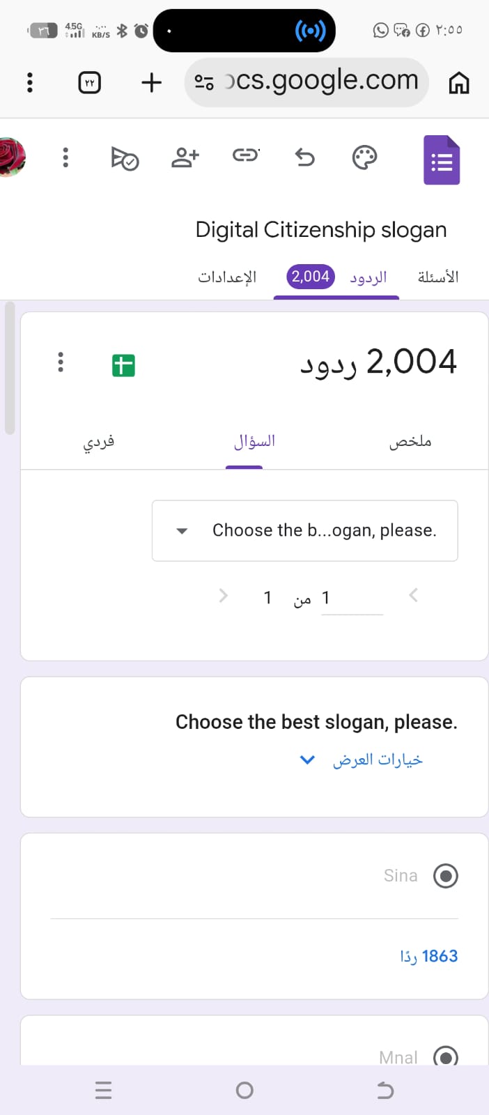Open the color theme palette icon
489x1115 pixels.
364,157
